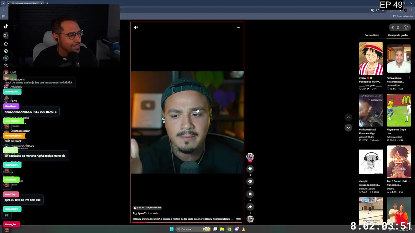Go to the For You home icon
This screenshot has height=233, width=415.
point(6,44)
